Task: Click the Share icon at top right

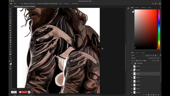Action: coord(160,3)
